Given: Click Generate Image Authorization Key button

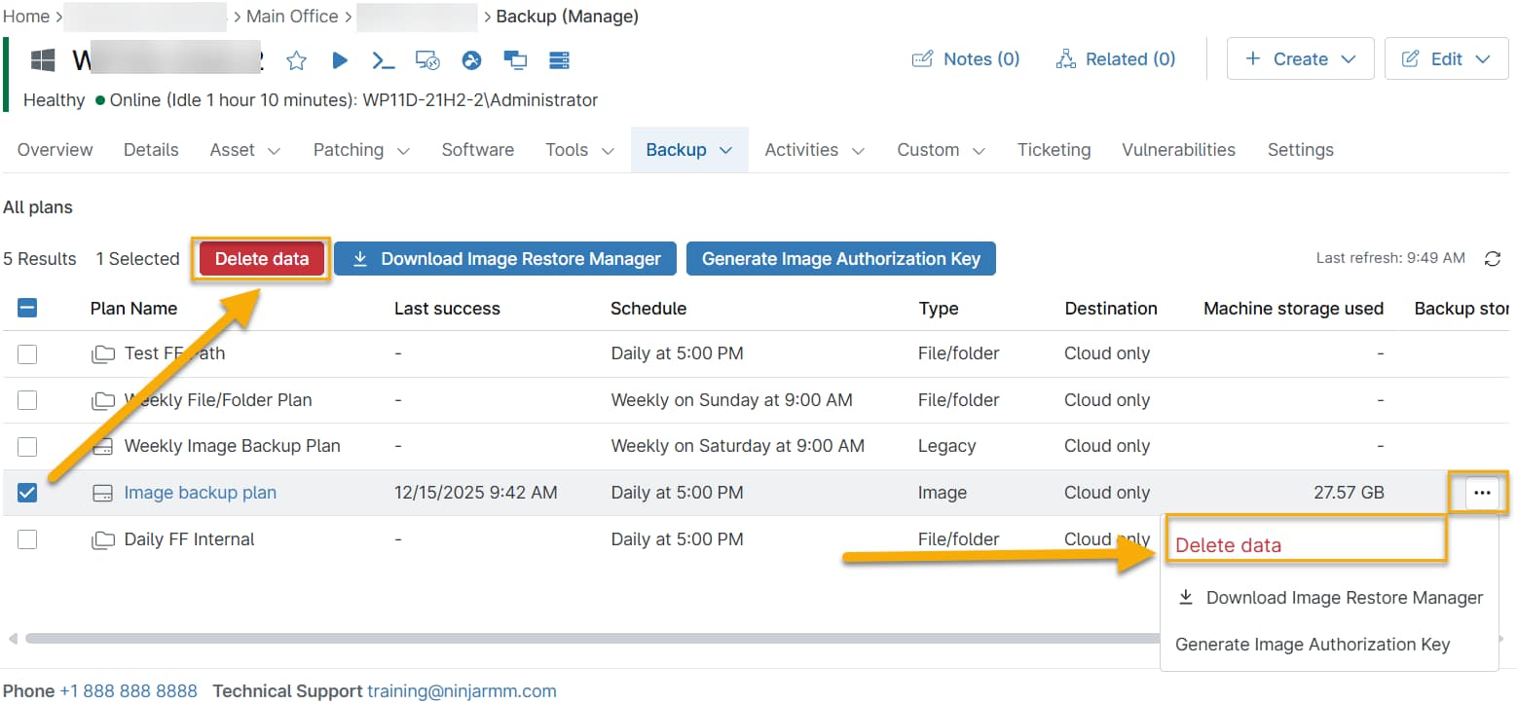Looking at the screenshot, I should tap(840, 259).
